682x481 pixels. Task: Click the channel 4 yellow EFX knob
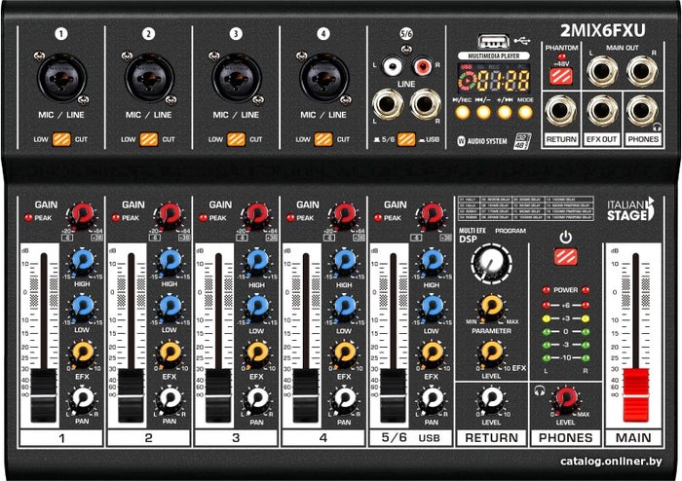point(345,351)
